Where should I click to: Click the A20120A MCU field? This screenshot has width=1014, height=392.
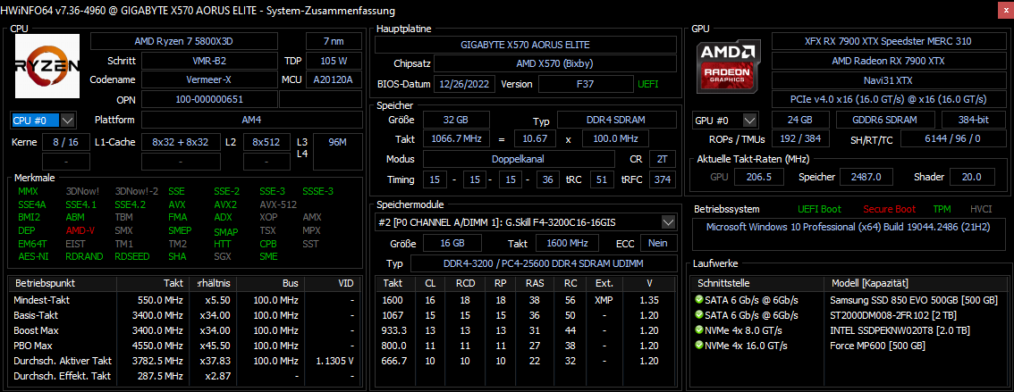click(333, 80)
